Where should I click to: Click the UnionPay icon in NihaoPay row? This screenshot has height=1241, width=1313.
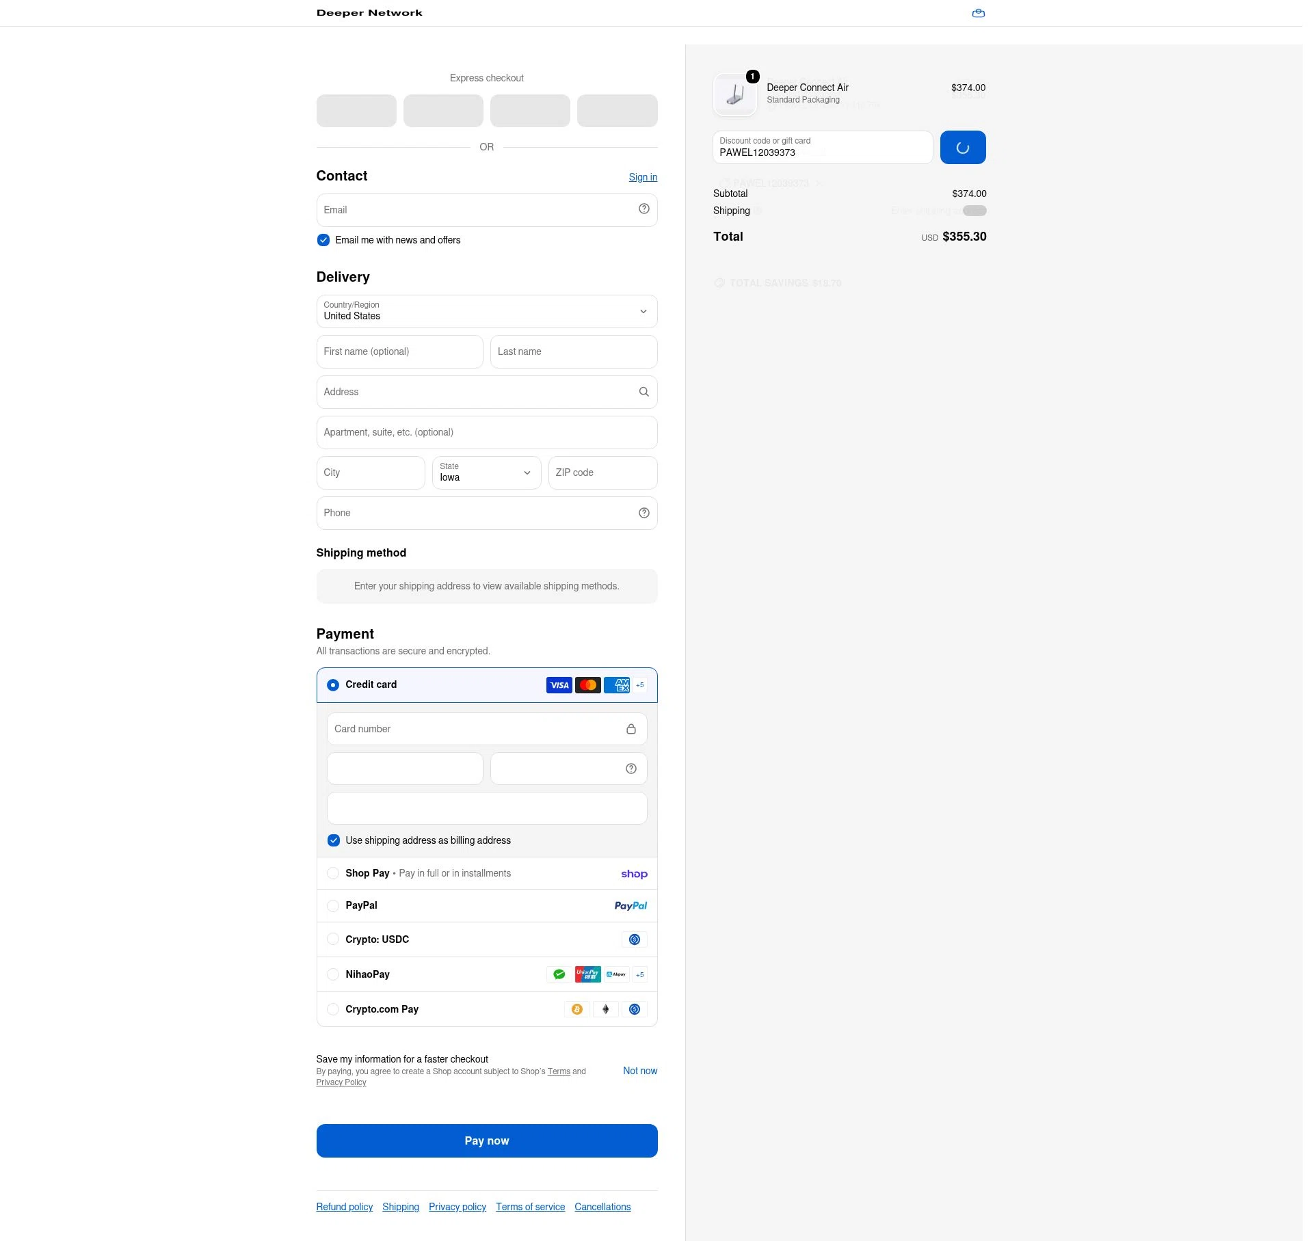pyautogui.click(x=588, y=974)
